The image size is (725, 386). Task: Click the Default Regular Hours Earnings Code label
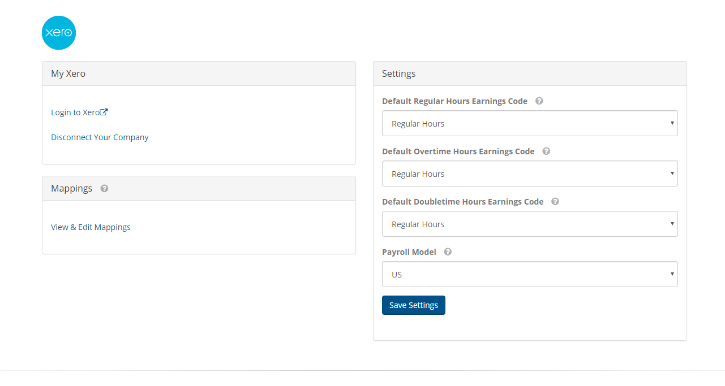[455, 101]
